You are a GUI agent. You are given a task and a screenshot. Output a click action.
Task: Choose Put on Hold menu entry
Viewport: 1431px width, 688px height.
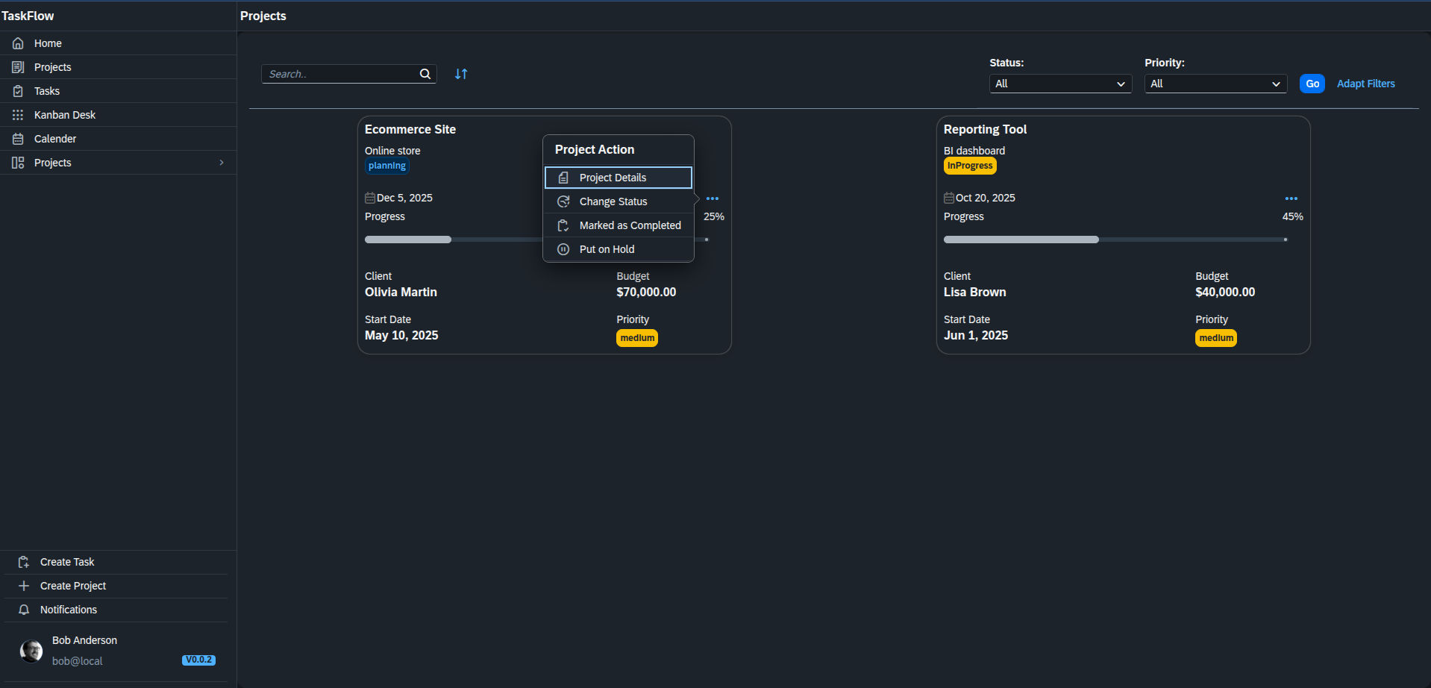tap(619, 249)
